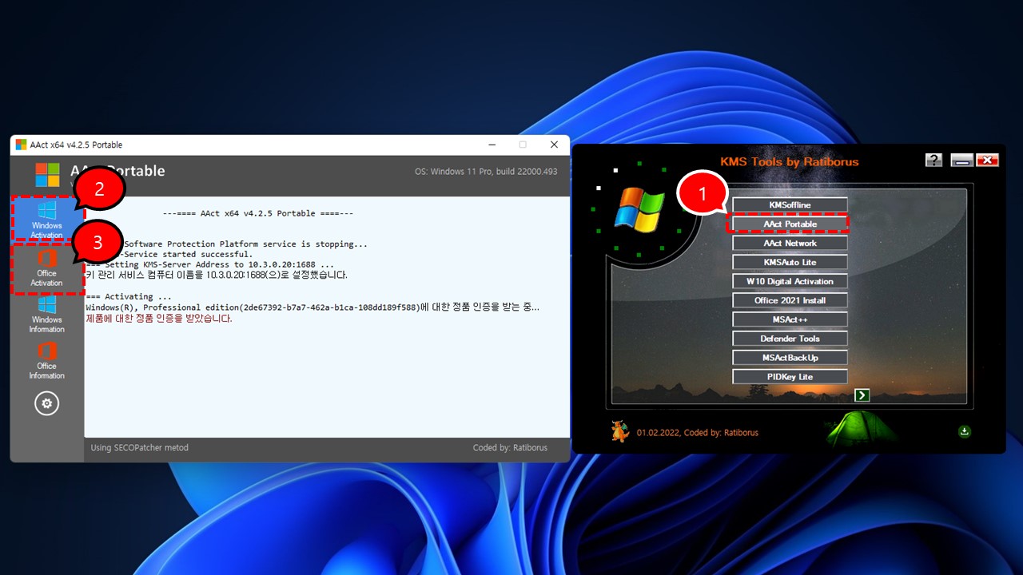The width and height of the screenshot is (1023, 575).
Task: Show Windows Information in AAct sidebar
Action: coord(46,314)
